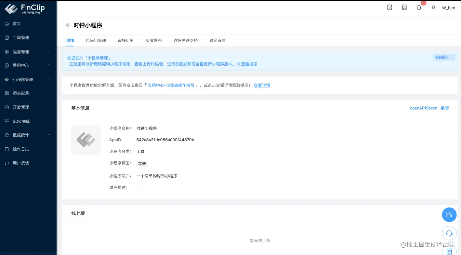The width and height of the screenshot is (461, 255).
Task: Click the 时钟小程序 name value in 基本信息
Action: pos(147,128)
